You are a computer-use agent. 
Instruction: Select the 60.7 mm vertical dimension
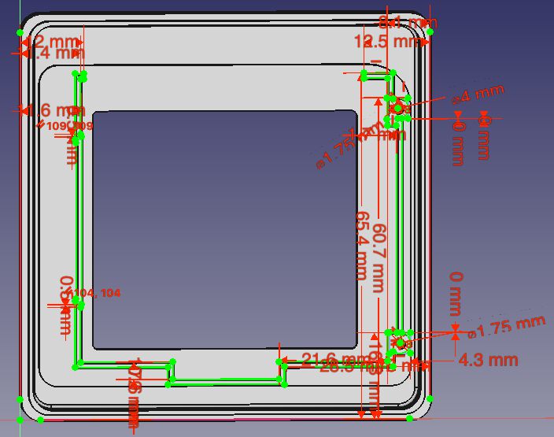379,257
